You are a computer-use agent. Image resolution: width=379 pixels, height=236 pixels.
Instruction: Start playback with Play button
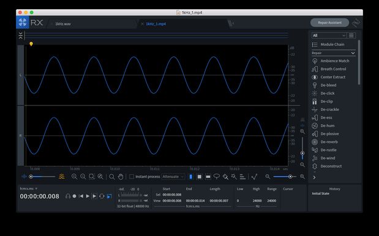tap(88, 196)
